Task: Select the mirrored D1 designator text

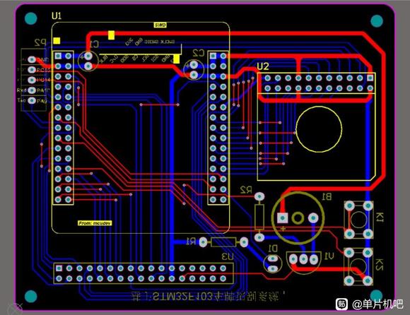Action: (273, 249)
